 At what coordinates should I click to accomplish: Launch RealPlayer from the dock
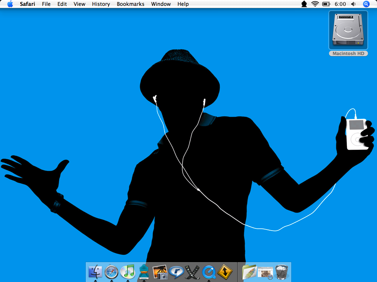pyautogui.click(x=176, y=272)
